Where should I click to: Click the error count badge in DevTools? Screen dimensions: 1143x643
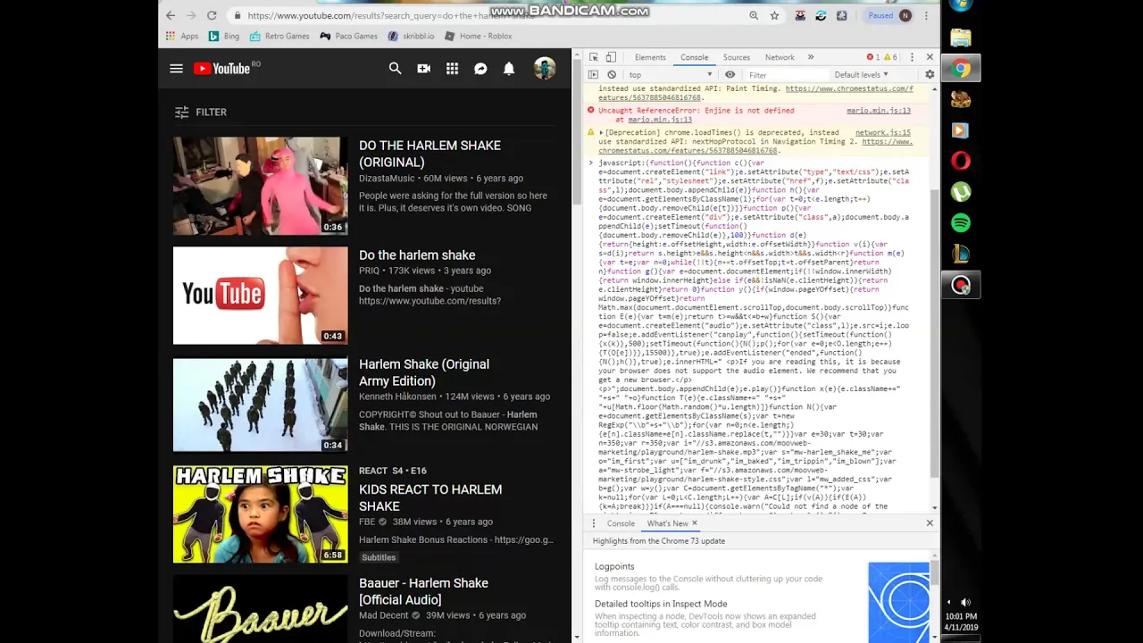[x=872, y=57]
